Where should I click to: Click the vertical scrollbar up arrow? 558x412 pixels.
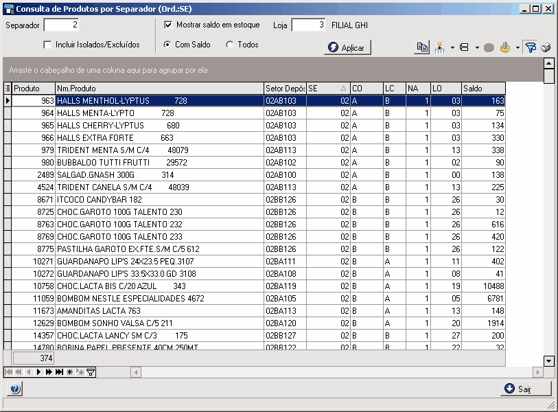549,63
